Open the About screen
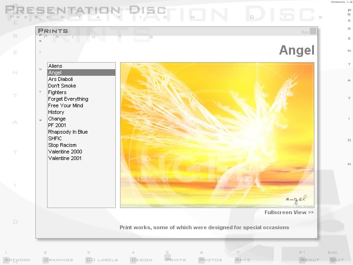This screenshot has width=353, height=265. [309, 260]
